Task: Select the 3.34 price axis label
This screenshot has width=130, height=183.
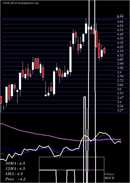Action: point(120,106)
